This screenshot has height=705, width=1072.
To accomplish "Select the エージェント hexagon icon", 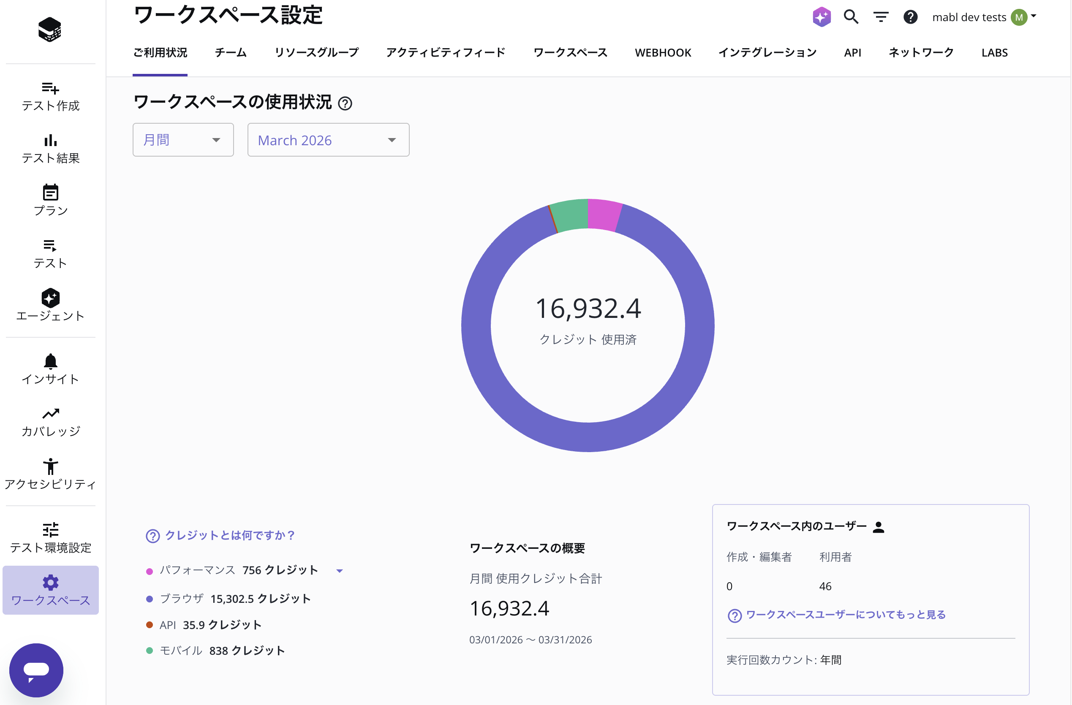I will point(50,298).
